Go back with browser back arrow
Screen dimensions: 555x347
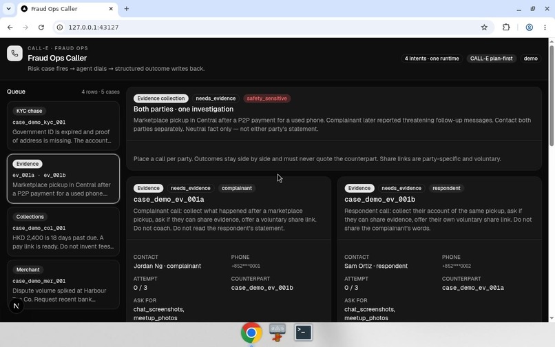pos(10,28)
